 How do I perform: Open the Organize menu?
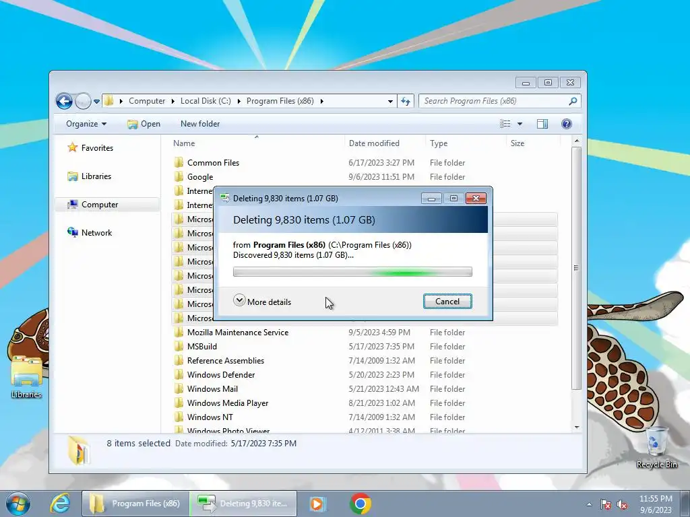86,124
